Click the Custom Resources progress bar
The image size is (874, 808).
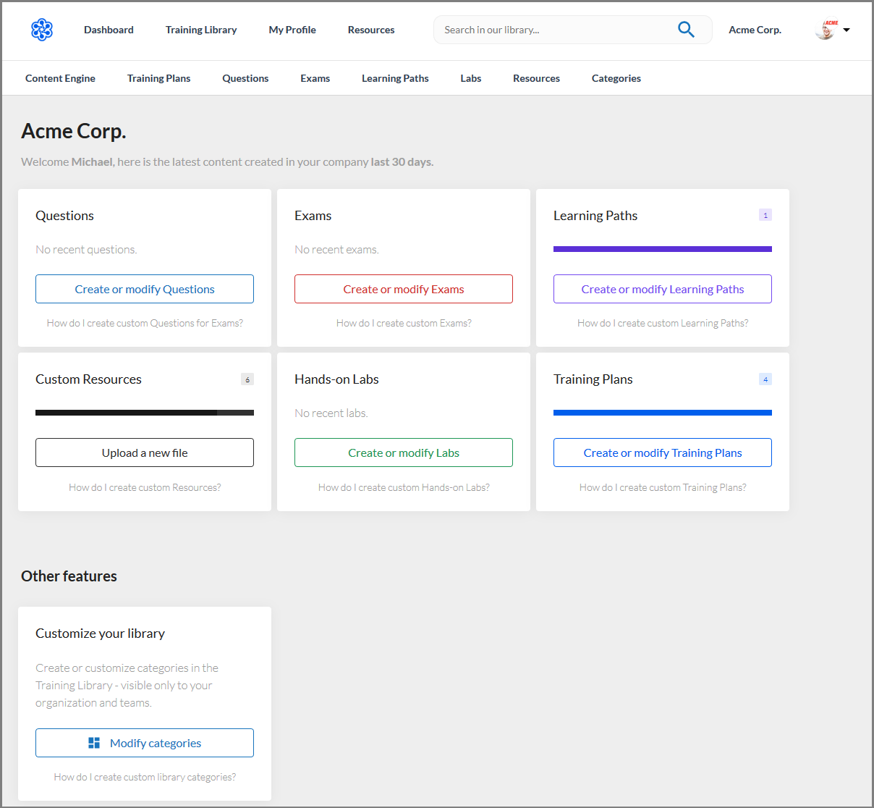point(145,413)
